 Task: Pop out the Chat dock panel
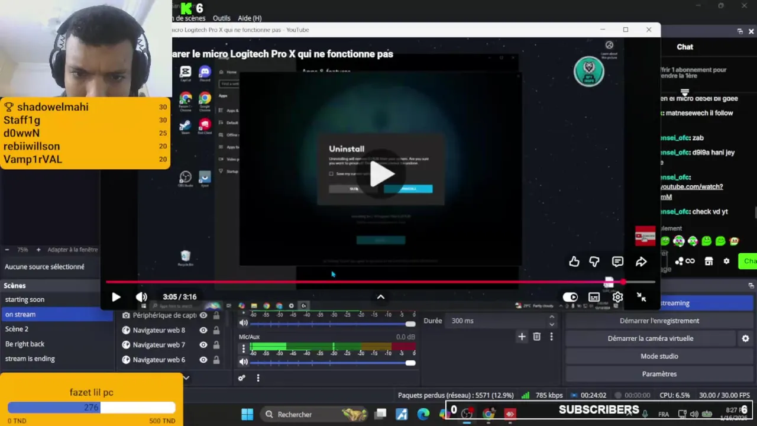click(740, 31)
